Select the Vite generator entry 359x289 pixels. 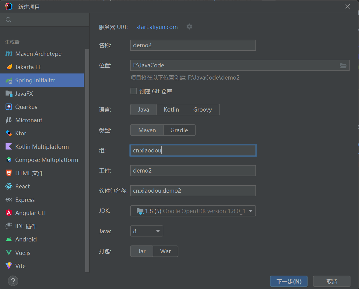42,266
